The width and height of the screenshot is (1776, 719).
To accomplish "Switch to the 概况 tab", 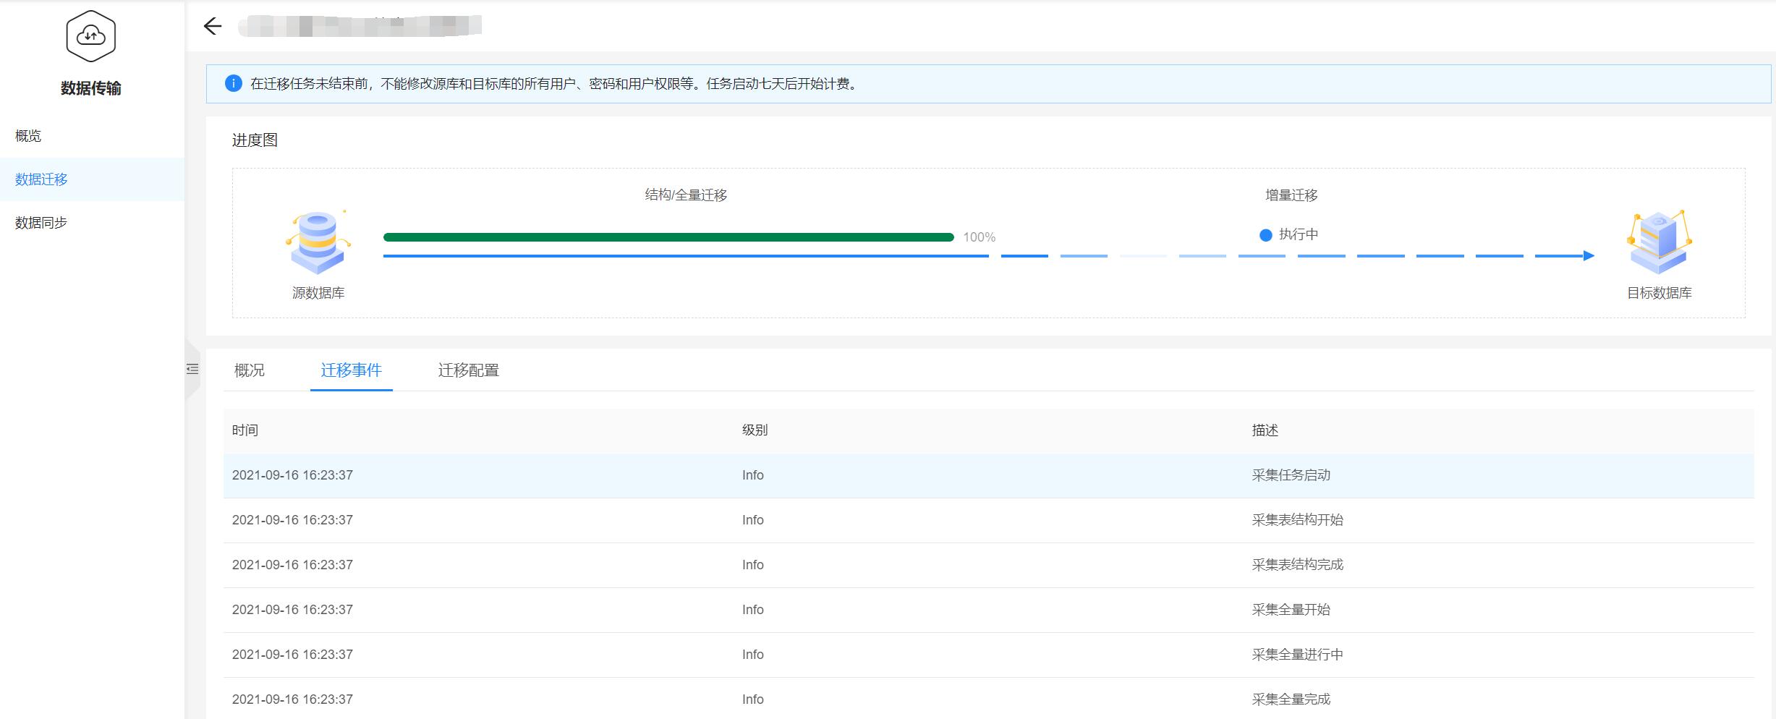I will coord(250,370).
